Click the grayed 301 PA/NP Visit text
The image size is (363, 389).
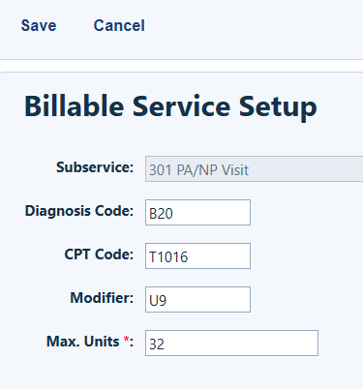[x=199, y=170]
